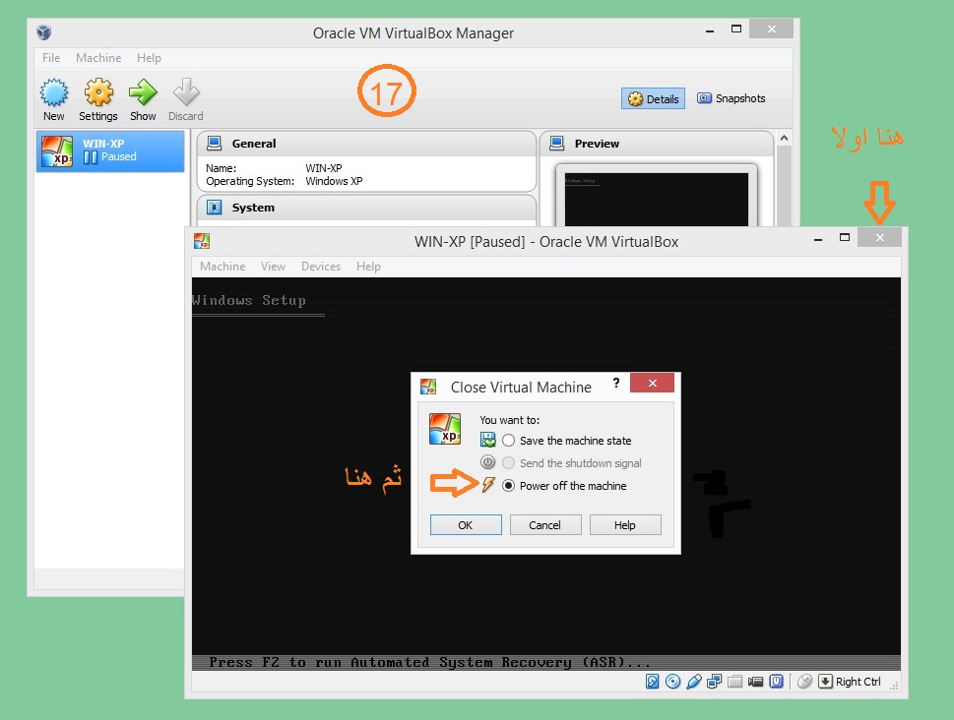Click the USB devices status bar icon
The width and height of the screenshot is (954, 720).
coord(694,682)
